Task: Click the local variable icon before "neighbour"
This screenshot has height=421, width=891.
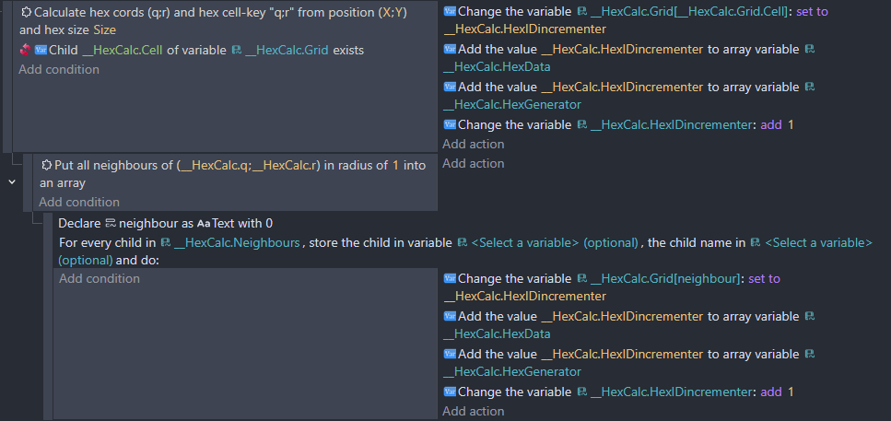Action: point(110,223)
